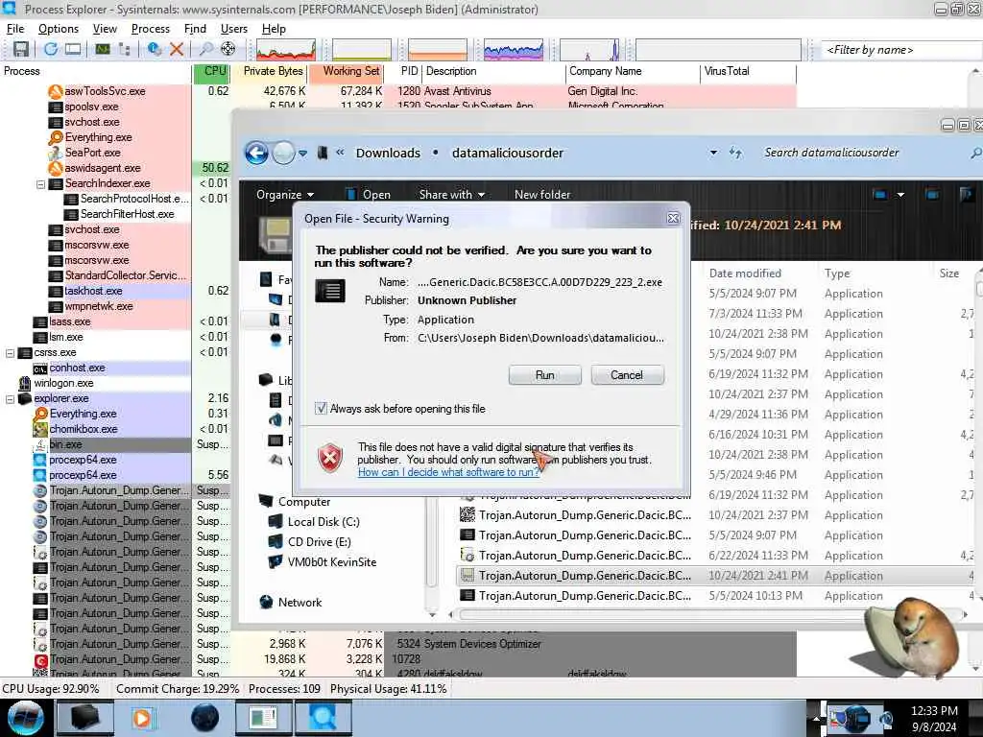Open the File menu
The height and width of the screenshot is (737, 983).
[15, 29]
